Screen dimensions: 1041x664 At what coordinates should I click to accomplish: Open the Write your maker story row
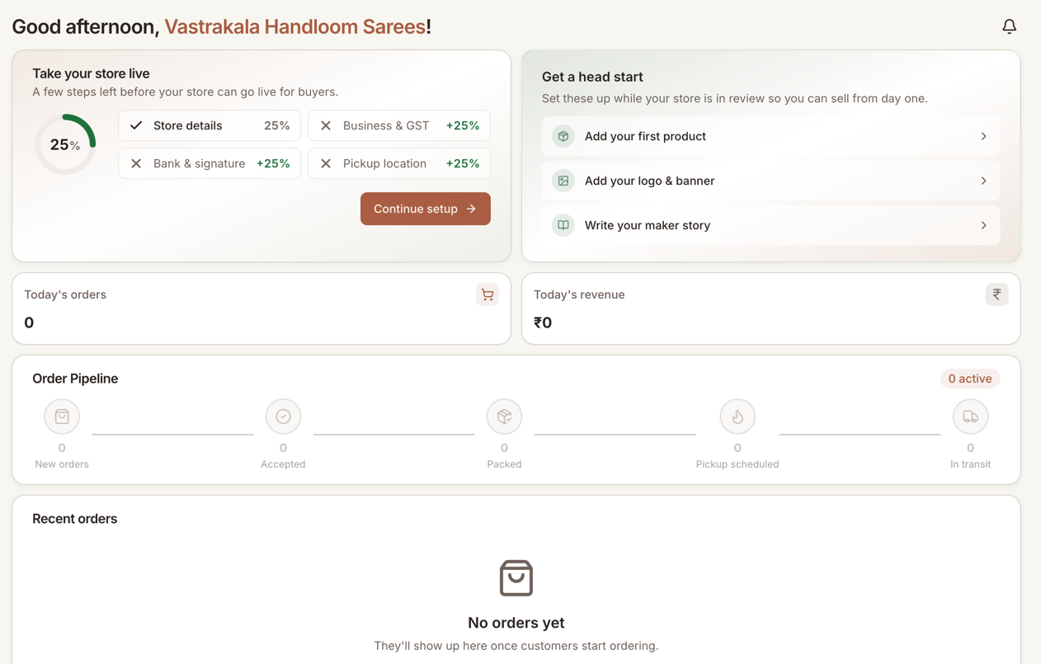pyautogui.click(x=771, y=225)
